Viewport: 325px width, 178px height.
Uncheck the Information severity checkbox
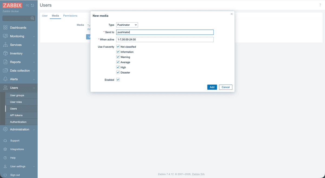click(x=118, y=52)
